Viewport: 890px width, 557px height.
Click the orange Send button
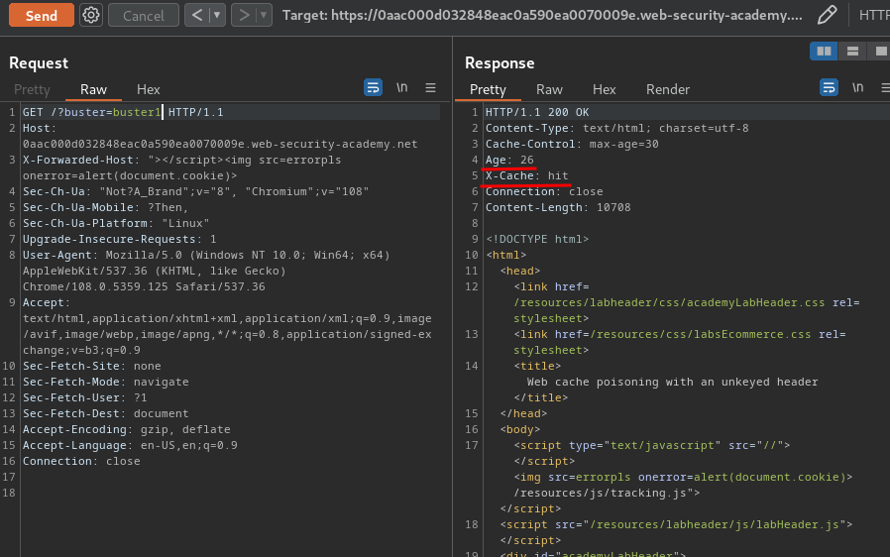(x=42, y=15)
